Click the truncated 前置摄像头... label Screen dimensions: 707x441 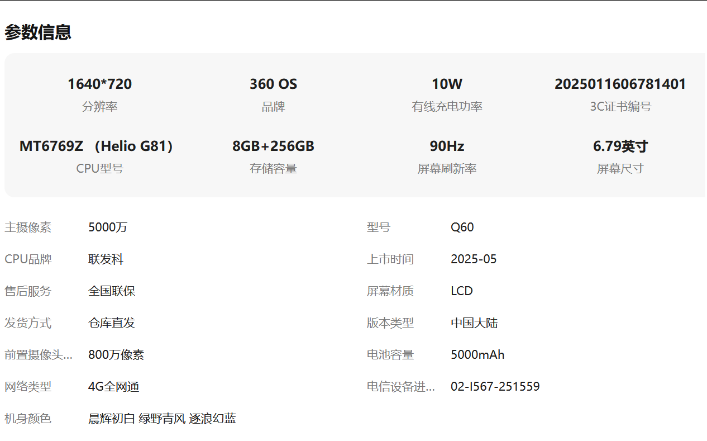(x=39, y=355)
